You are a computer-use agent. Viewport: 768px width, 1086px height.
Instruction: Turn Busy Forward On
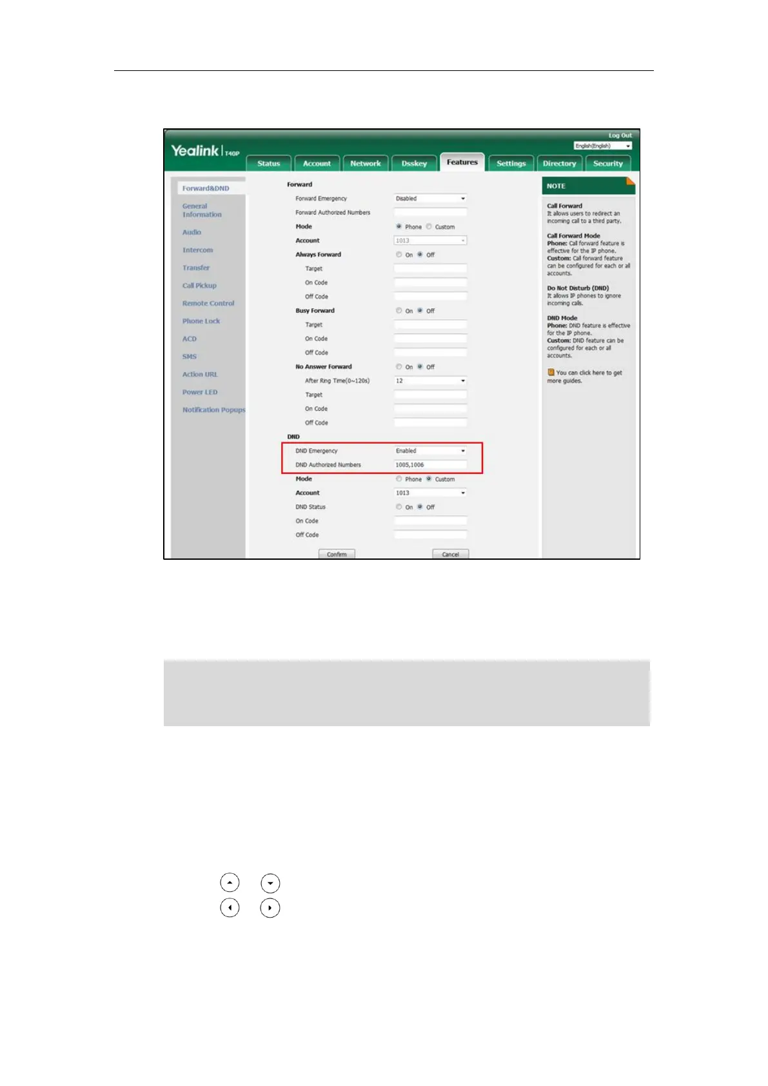pyautogui.click(x=399, y=311)
